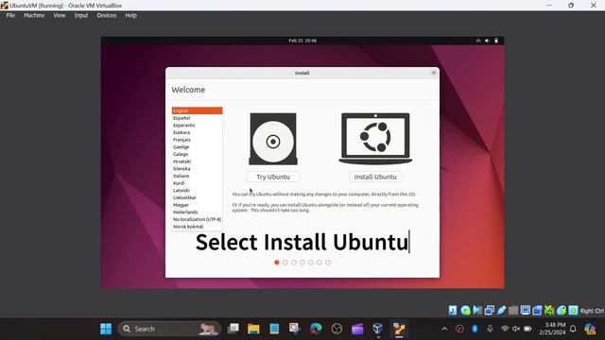Click Ubuntu top bar volume speaker icon

pyautogui.click(x=488, y=41)
